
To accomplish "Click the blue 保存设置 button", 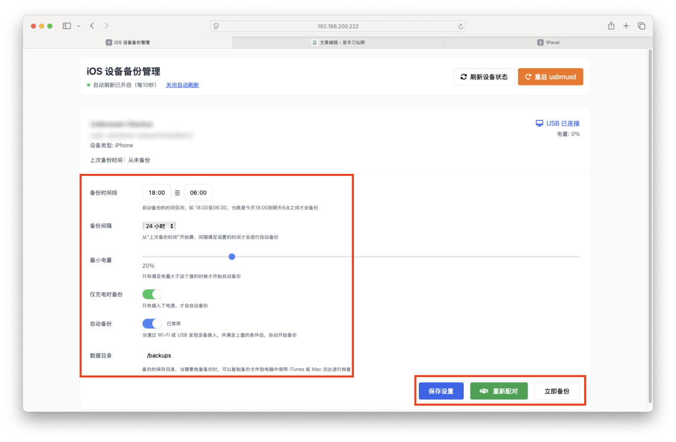I will coord(441,391).
